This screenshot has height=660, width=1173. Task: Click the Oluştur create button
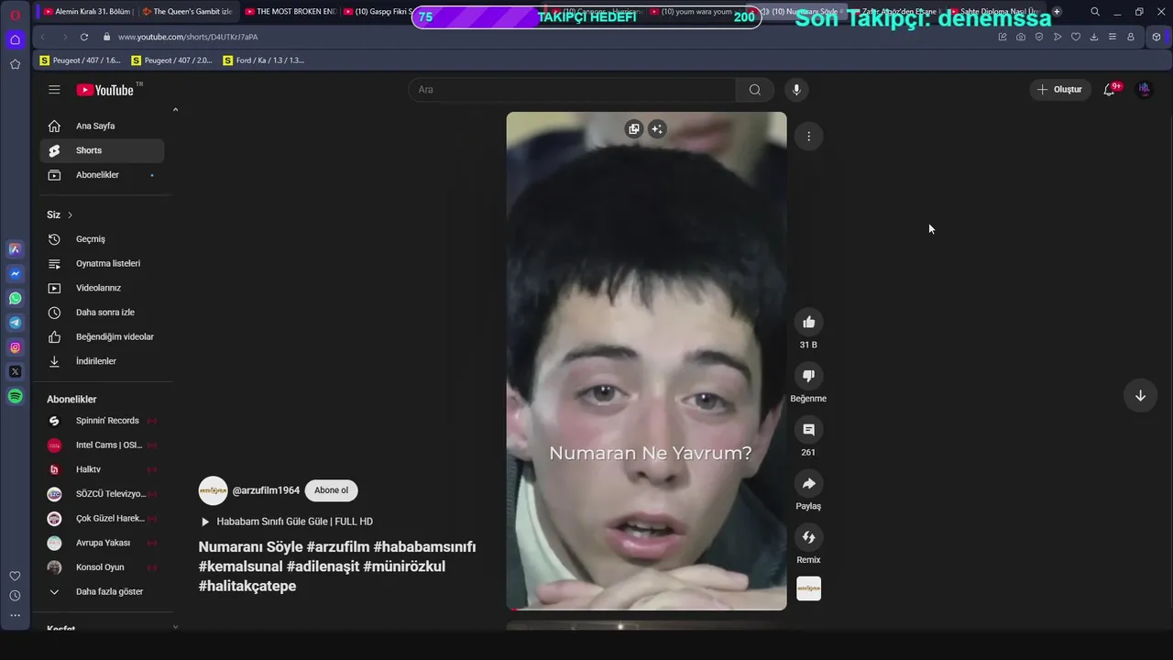1059,90
